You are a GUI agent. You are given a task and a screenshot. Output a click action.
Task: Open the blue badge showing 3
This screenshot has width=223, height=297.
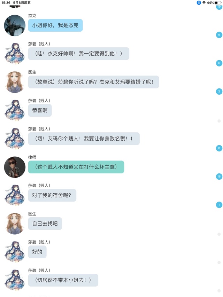(219, 92)
